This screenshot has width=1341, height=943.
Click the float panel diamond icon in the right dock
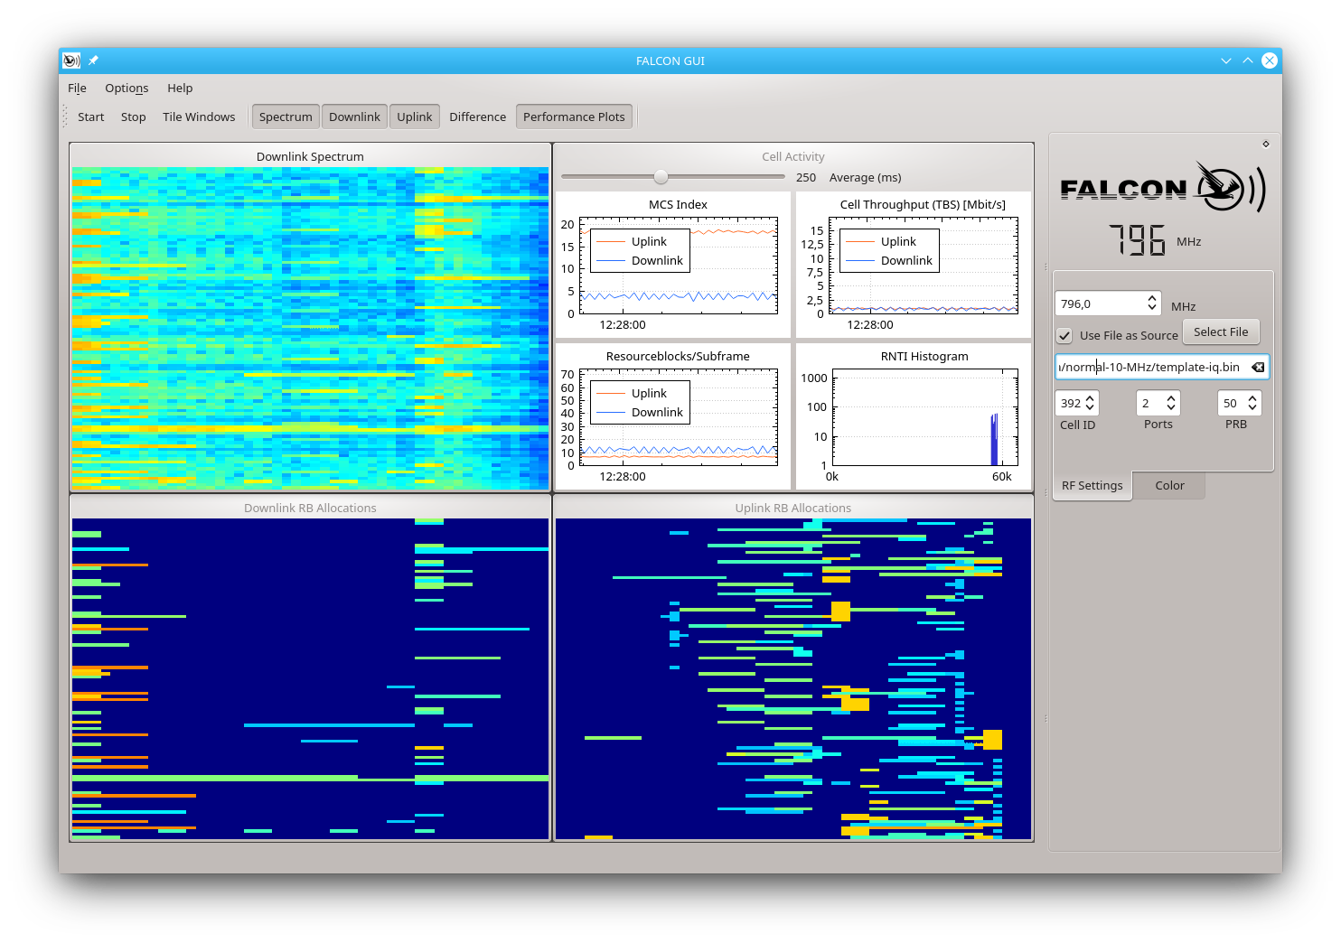pyautogui.click(x=1266, y=144)
